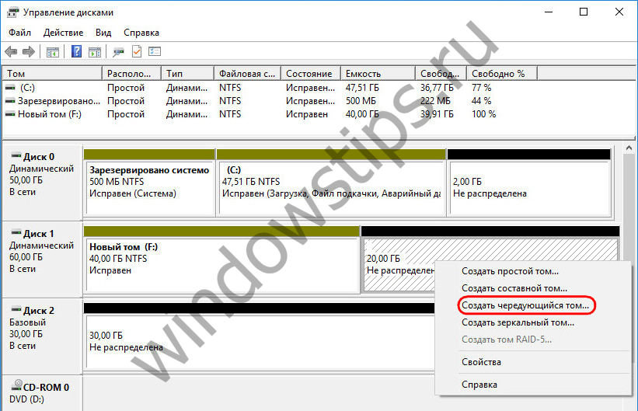Open the Файл menu
The image size is (638, 411).
20,33
